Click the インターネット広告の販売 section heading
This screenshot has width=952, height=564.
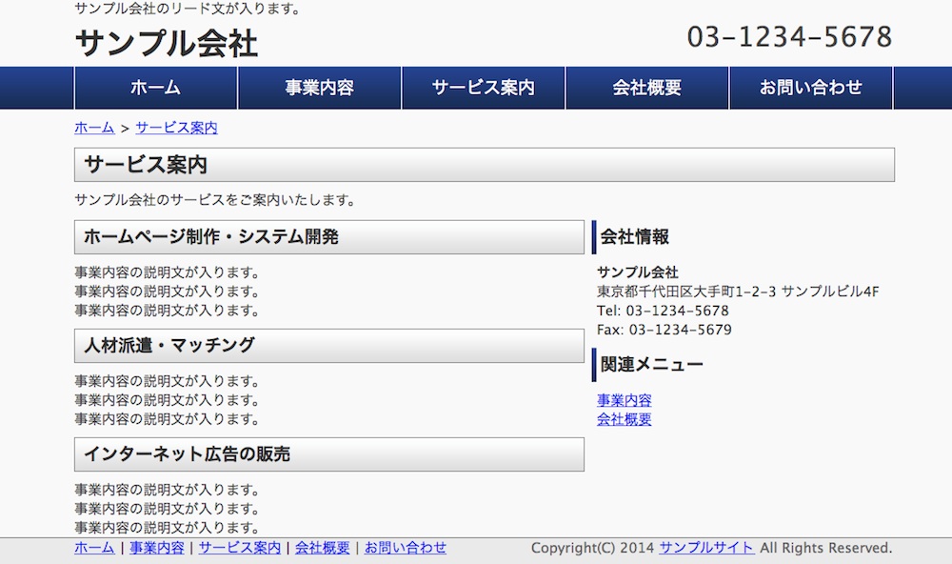click(x=187, y=454)
